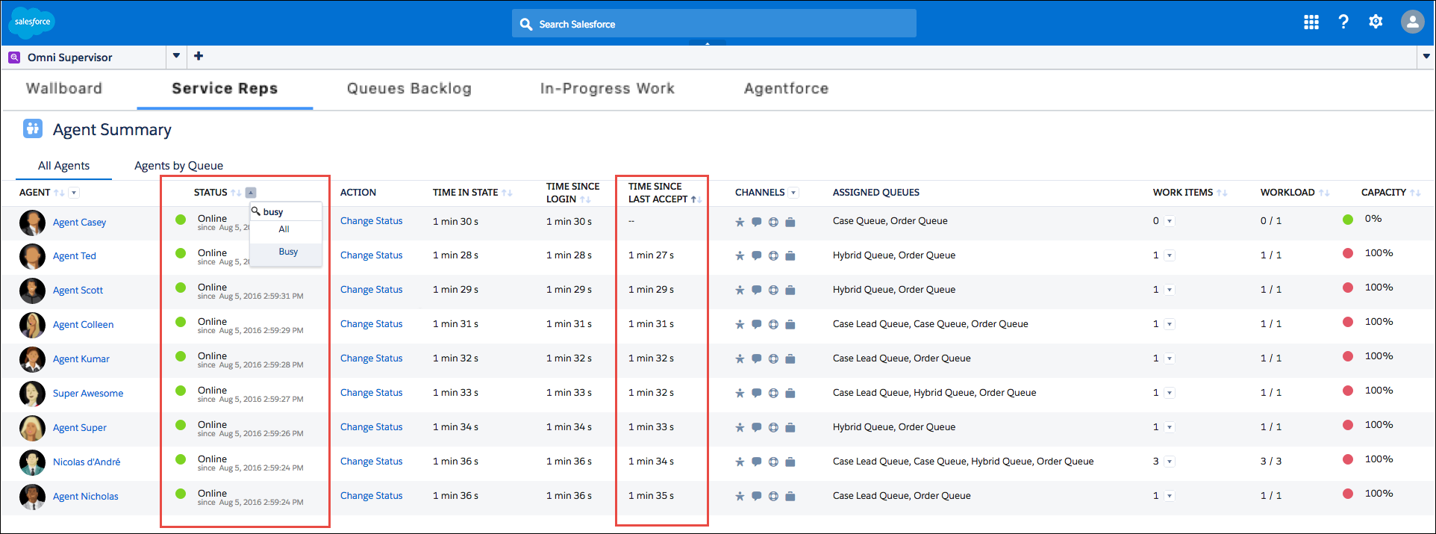Open the Agent Casey profile link
The width and height of the screenshot is (1436, 534).
point(79,223)
